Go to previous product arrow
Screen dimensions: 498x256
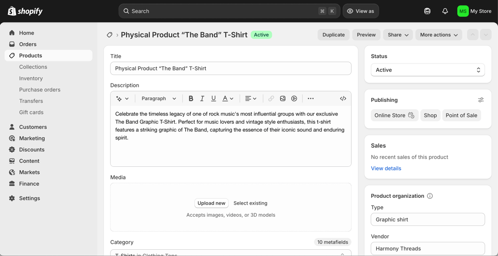click(x=473, y=35)
